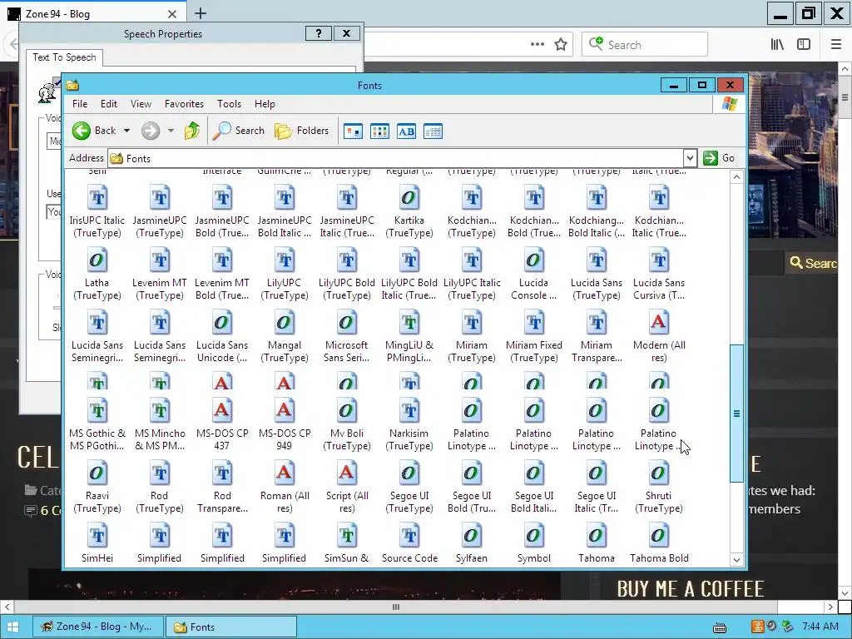
Task: Open the Forward history dropdown arrow
Action: (171, 131)
